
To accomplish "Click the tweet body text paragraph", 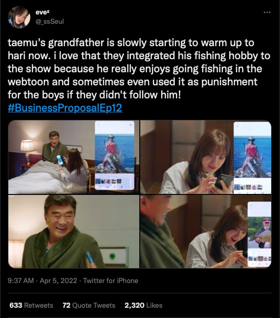I will (139, 69).
